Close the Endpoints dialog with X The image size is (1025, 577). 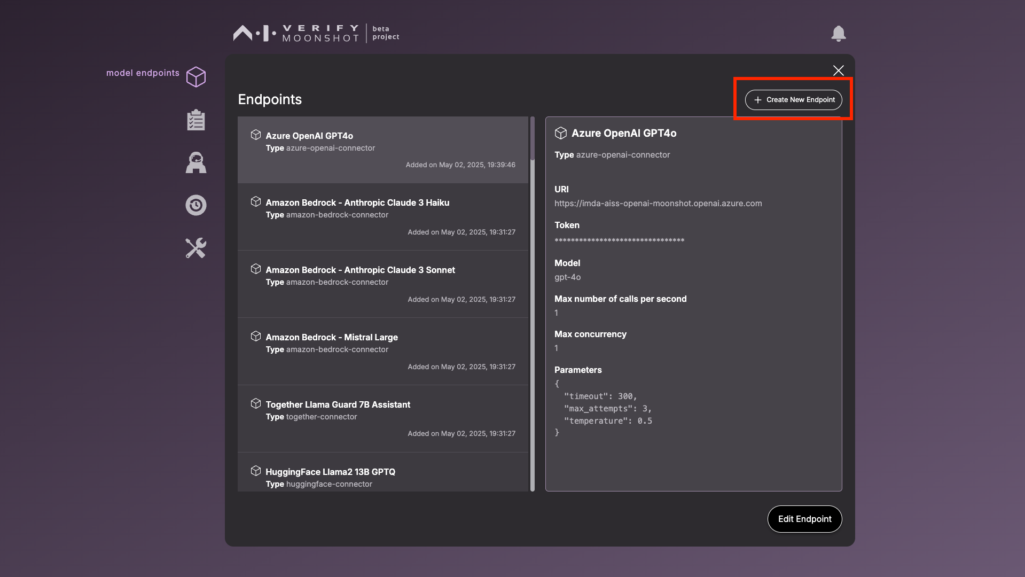[x=839, y=71]
